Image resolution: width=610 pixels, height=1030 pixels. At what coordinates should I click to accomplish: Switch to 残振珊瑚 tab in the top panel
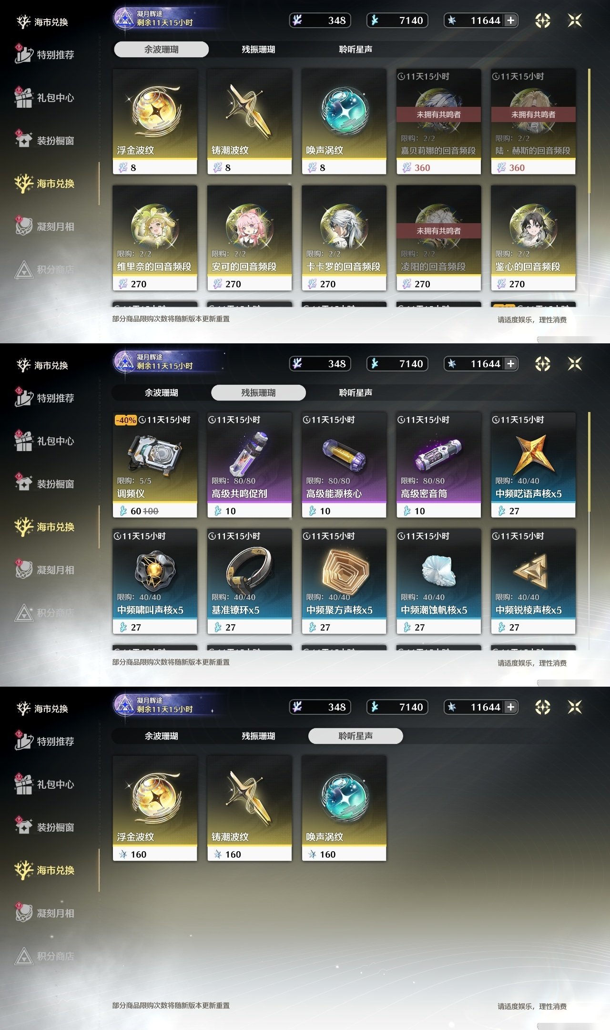click(258, 49)
